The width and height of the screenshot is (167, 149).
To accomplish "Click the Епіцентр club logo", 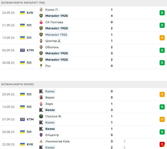I will pos(41,135).
